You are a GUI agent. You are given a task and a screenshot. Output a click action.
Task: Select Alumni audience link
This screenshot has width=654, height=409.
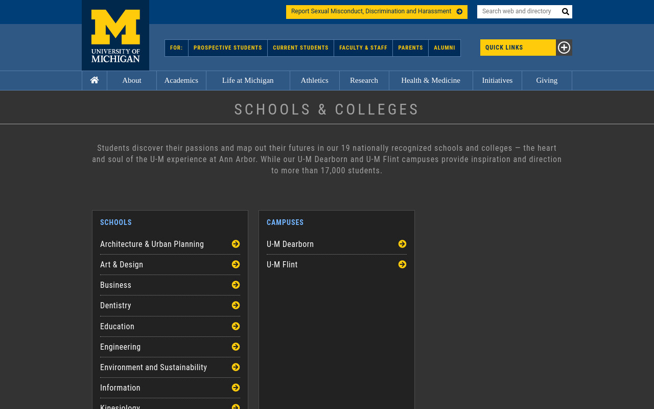[445, 48]
